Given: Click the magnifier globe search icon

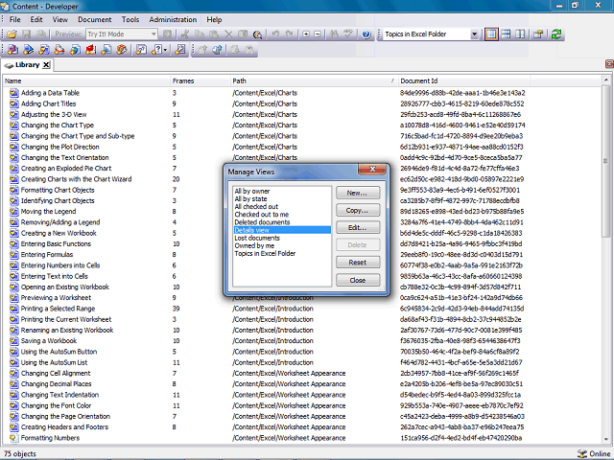Looking at the screenshot, I should (257, 34).
